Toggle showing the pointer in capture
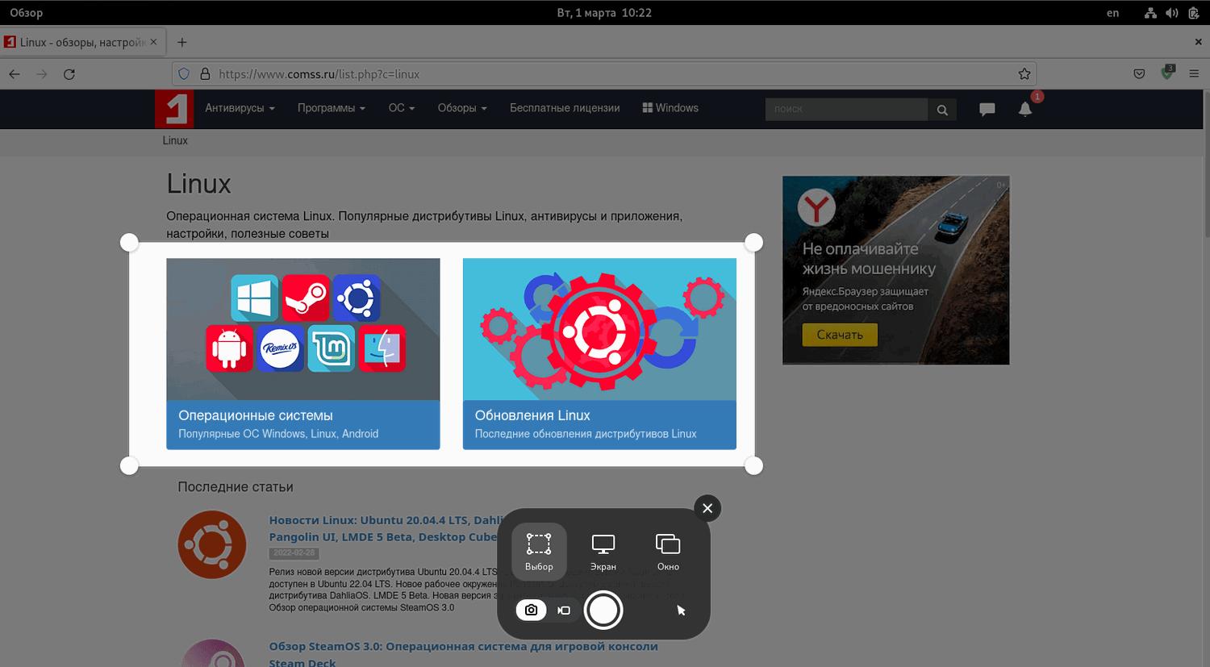 (x=681, y=611)
